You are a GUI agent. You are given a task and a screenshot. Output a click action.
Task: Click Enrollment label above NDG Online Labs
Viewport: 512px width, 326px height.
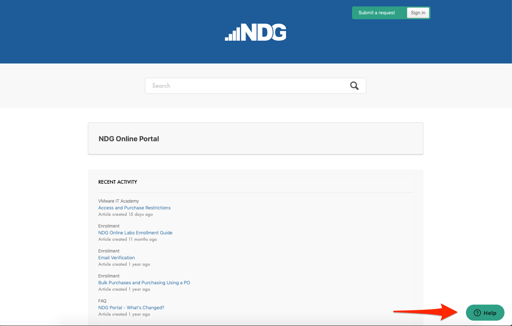(109, 226)
